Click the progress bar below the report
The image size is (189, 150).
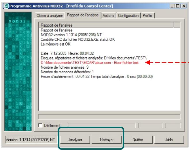click(109, 117)
